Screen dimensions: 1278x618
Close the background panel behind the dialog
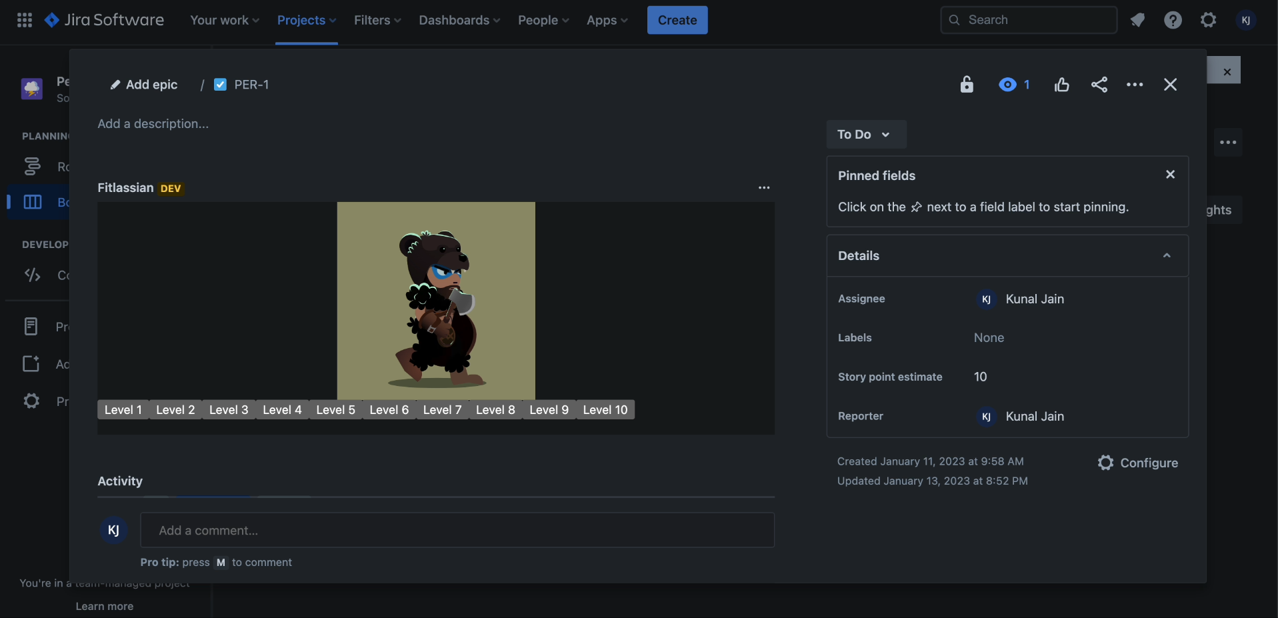pyautogui.click(x=1227, y=71)
